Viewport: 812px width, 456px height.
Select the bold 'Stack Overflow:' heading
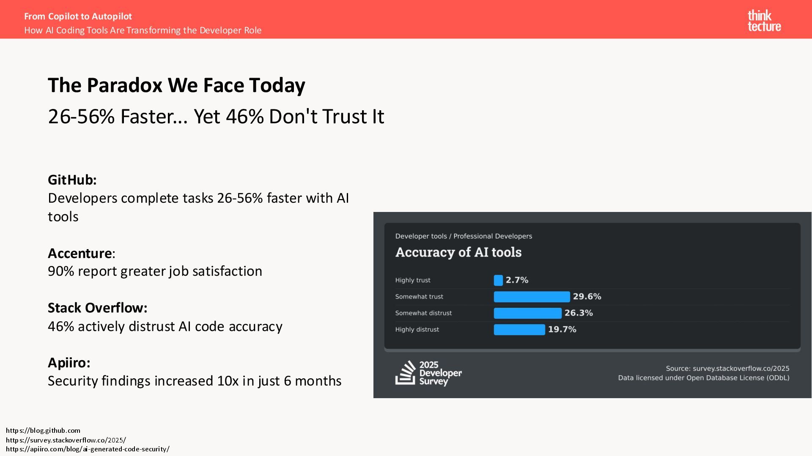[x=98, y=308]
